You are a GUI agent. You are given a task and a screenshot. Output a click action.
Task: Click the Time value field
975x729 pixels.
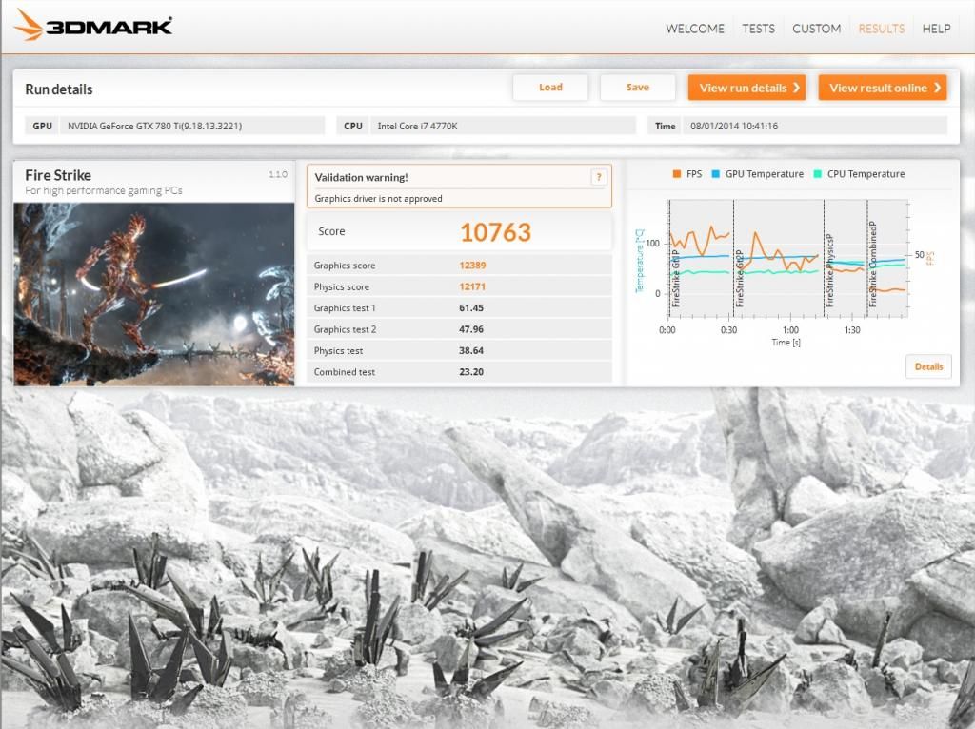tap(815, 126)
